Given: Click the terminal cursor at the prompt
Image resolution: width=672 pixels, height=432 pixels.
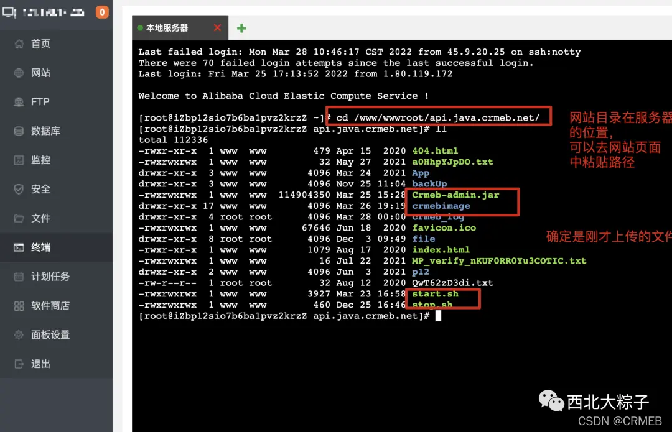Looking at the screenshot, I should pos(438,316).
